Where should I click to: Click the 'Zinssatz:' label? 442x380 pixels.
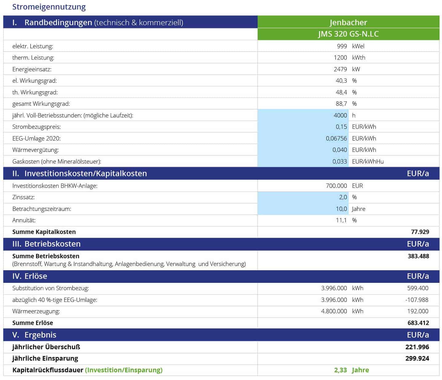(x=23, y=197)
